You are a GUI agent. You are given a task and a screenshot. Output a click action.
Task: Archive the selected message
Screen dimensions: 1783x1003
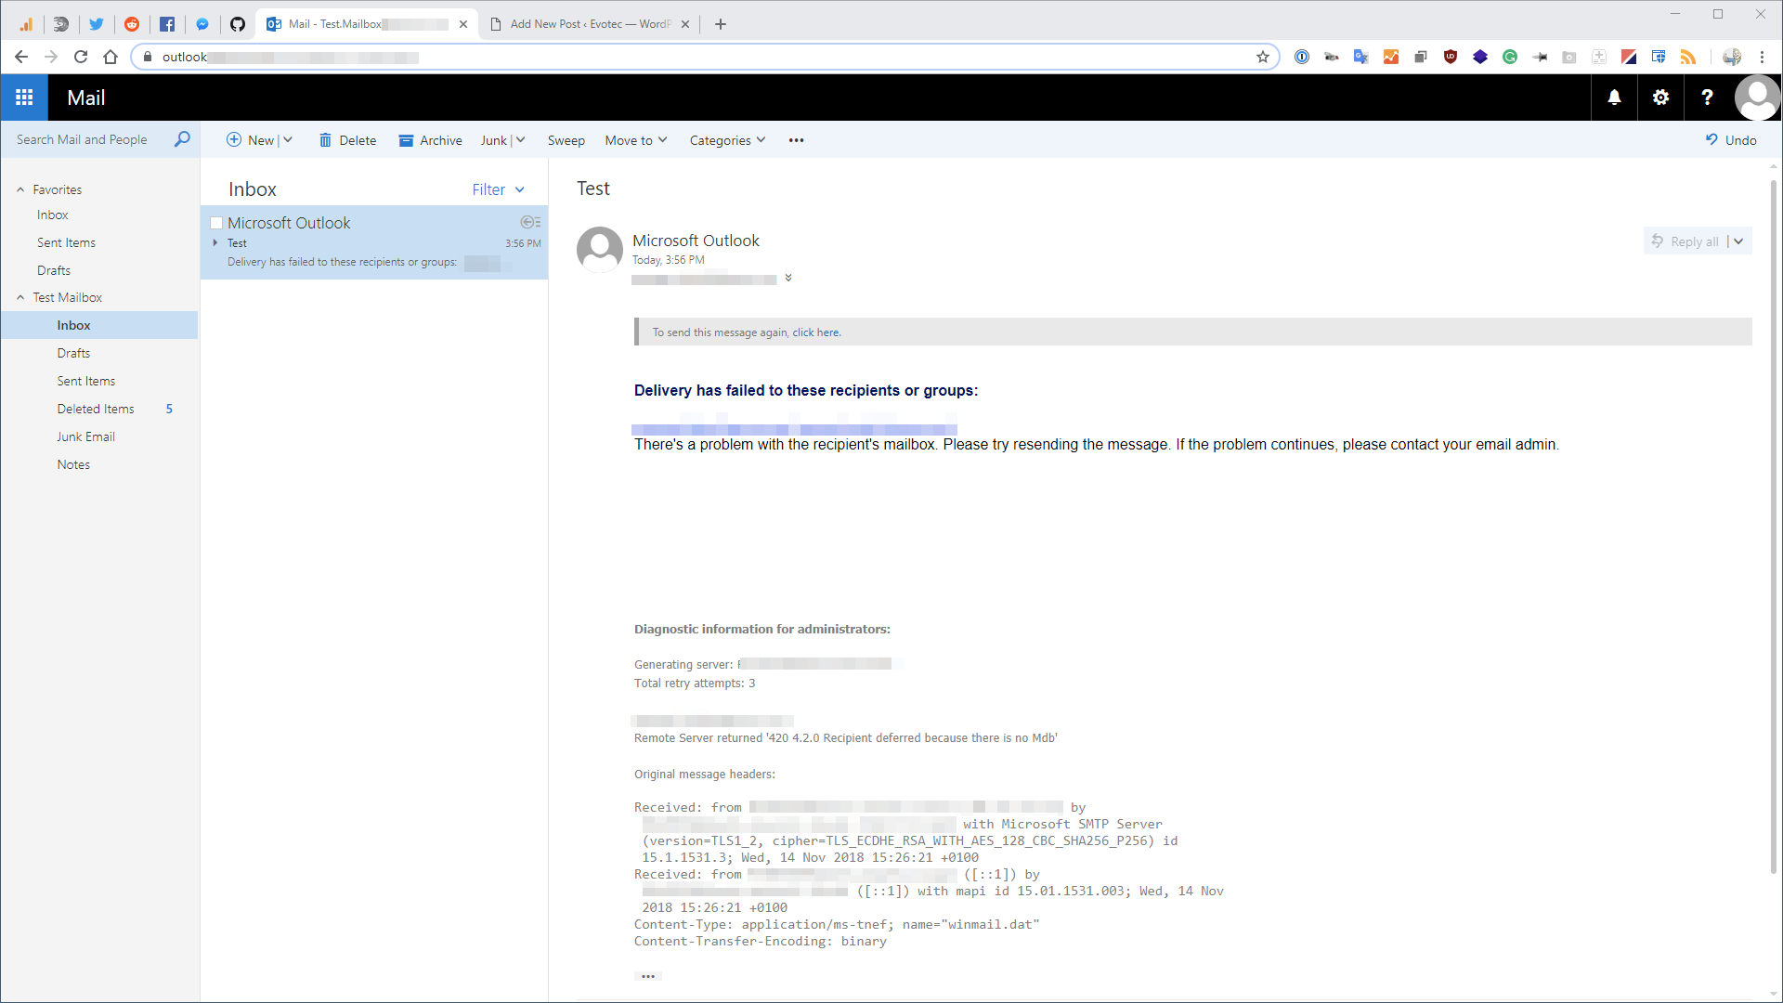[x=430, y=140]
